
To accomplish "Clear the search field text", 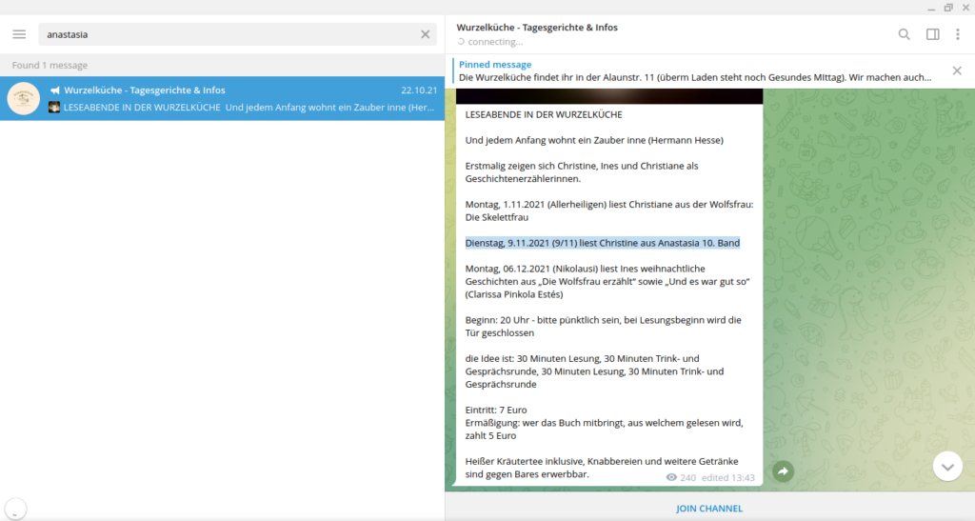I will [426, 34].
